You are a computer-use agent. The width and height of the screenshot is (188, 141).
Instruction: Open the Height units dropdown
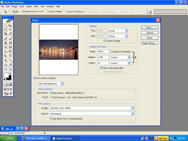pyautogui.click(x=129, y=57)
